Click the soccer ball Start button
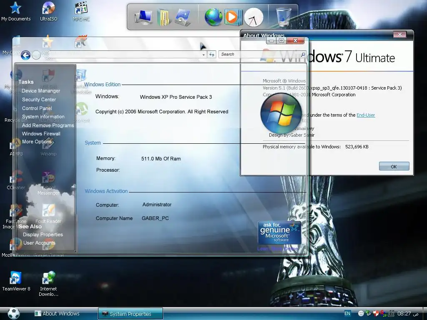 coord(14,313)
